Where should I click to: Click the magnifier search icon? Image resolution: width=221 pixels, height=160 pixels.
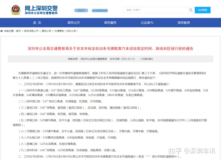[191, 10]
